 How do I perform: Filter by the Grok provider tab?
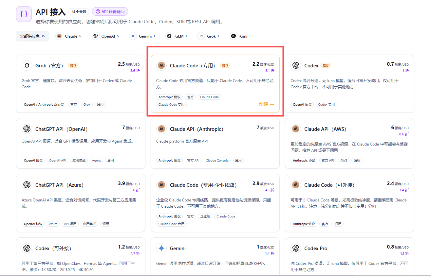tap(209, 36)
